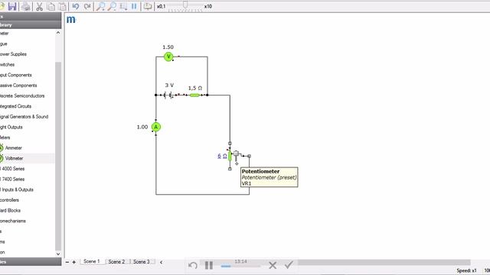Click the Zoom in magnifier icon
This screenshot has height=275, width=490.
(x=100, y=6)
